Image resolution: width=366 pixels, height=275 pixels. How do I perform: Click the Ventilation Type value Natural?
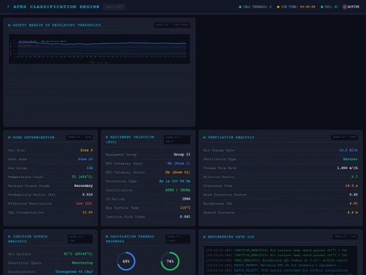[x=350, y=159]
